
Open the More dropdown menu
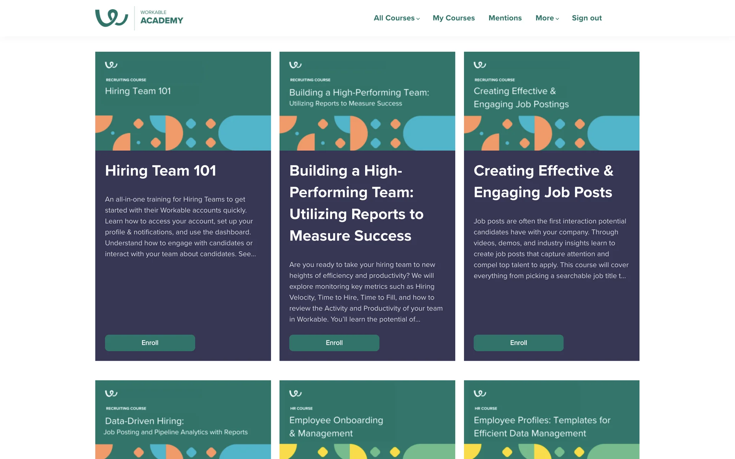pyautogui.click(x=547, y=18)
